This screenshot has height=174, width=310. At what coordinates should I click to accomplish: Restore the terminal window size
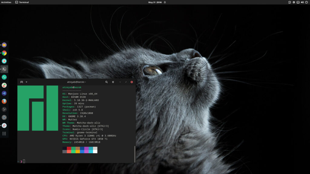point(126,82)
